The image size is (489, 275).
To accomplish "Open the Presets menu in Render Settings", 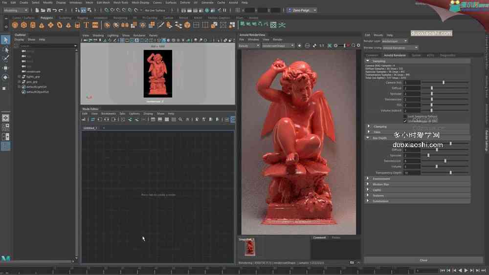I will [378, 35].
